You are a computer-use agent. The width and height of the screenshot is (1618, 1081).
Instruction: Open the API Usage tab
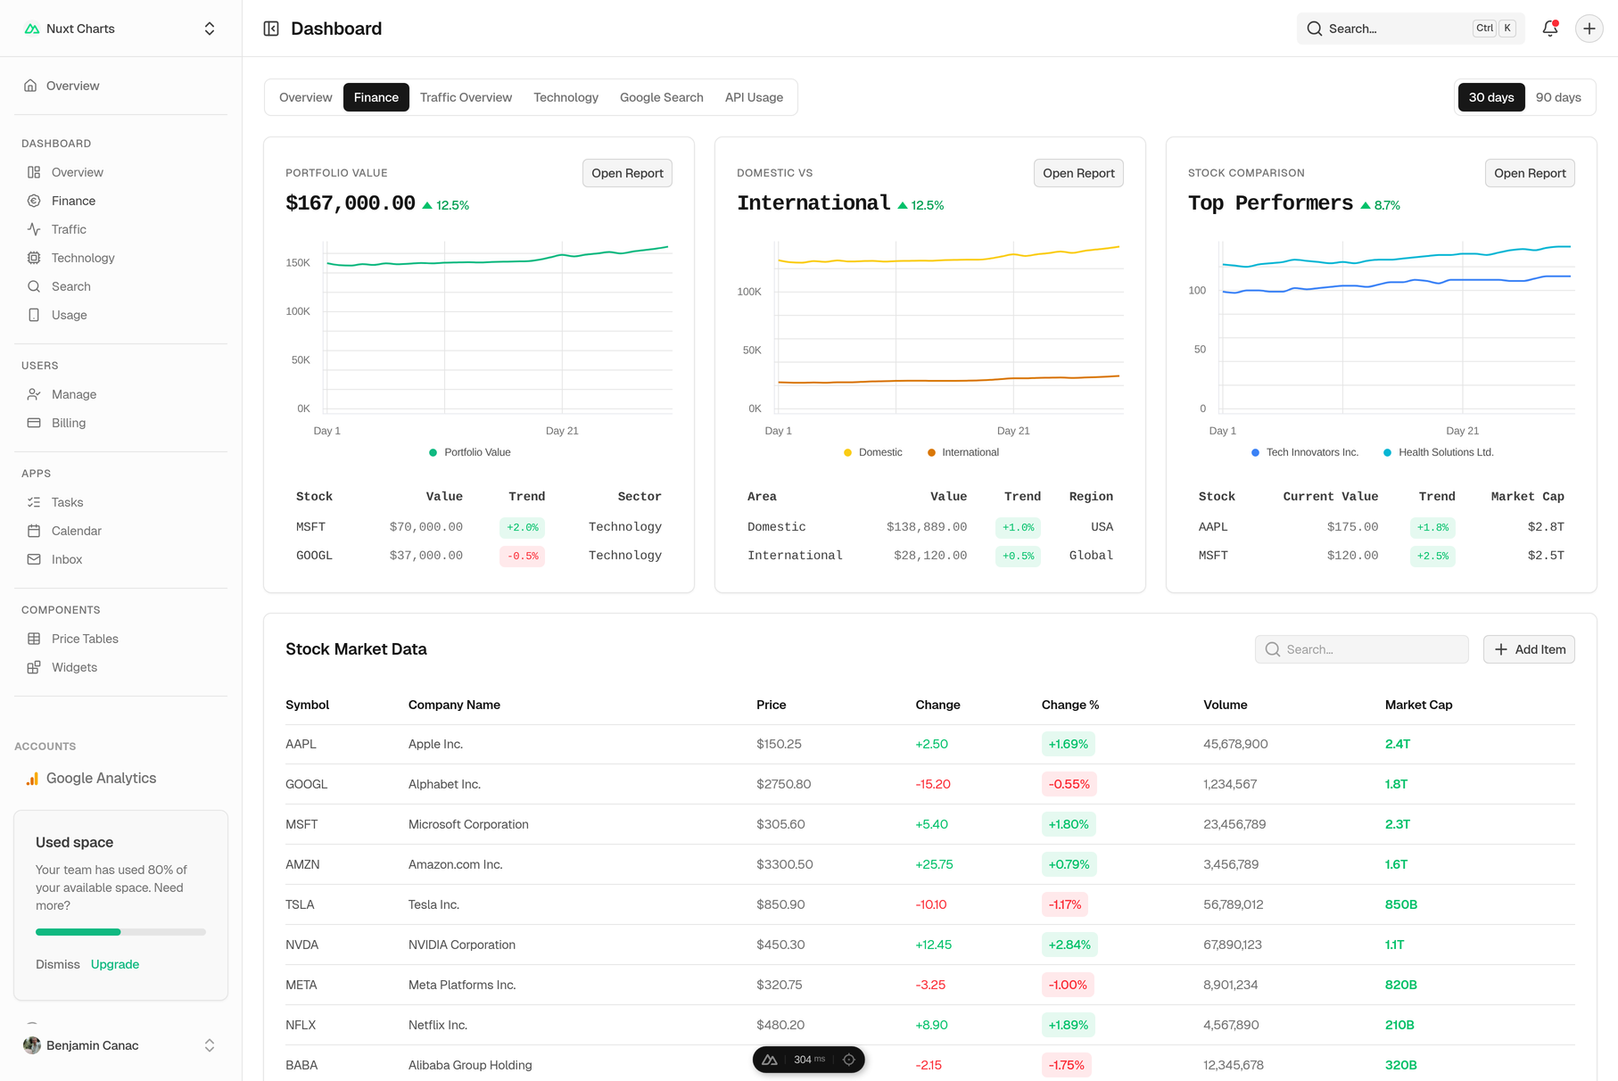click(x=754, y=97)
